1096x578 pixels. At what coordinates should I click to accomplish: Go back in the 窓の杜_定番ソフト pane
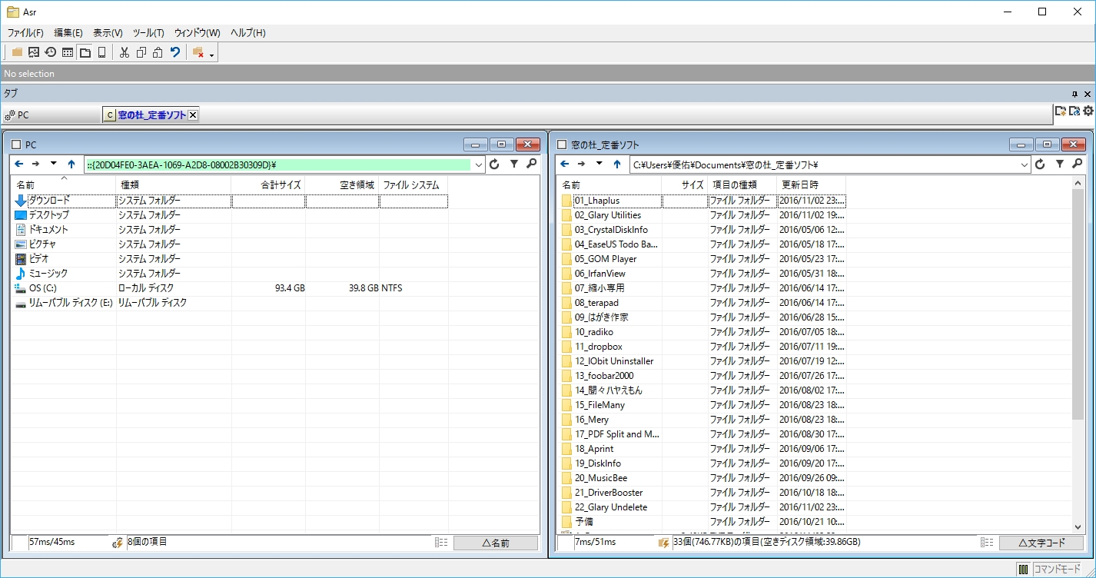point(565,164)
